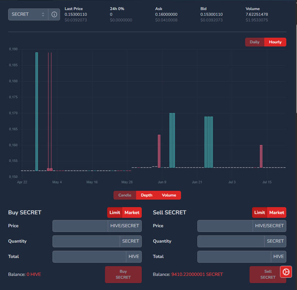
Task: Select the Depth chart tab
Action: pyautogui.click(x=147, y=195)
